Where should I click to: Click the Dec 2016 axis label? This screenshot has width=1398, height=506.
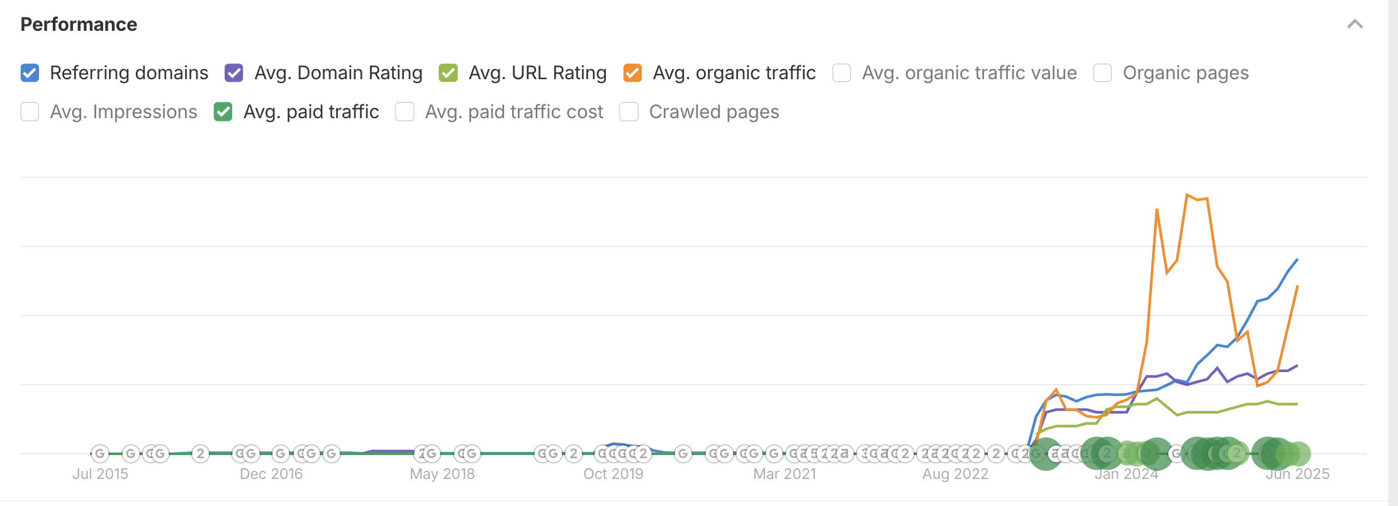coord(271,474)
